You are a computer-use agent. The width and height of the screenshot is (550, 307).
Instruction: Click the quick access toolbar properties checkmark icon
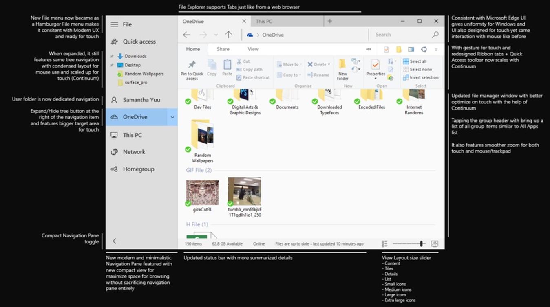(x=387, y=49)
